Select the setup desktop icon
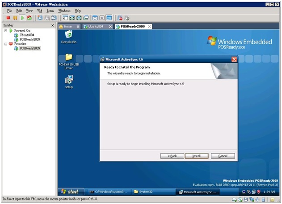The image size is (282, 204). 69,82
